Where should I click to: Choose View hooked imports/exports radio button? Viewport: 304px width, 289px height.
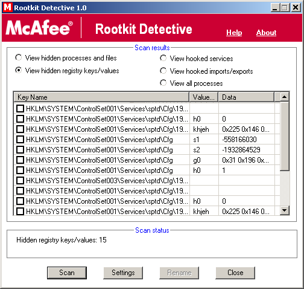163,71
